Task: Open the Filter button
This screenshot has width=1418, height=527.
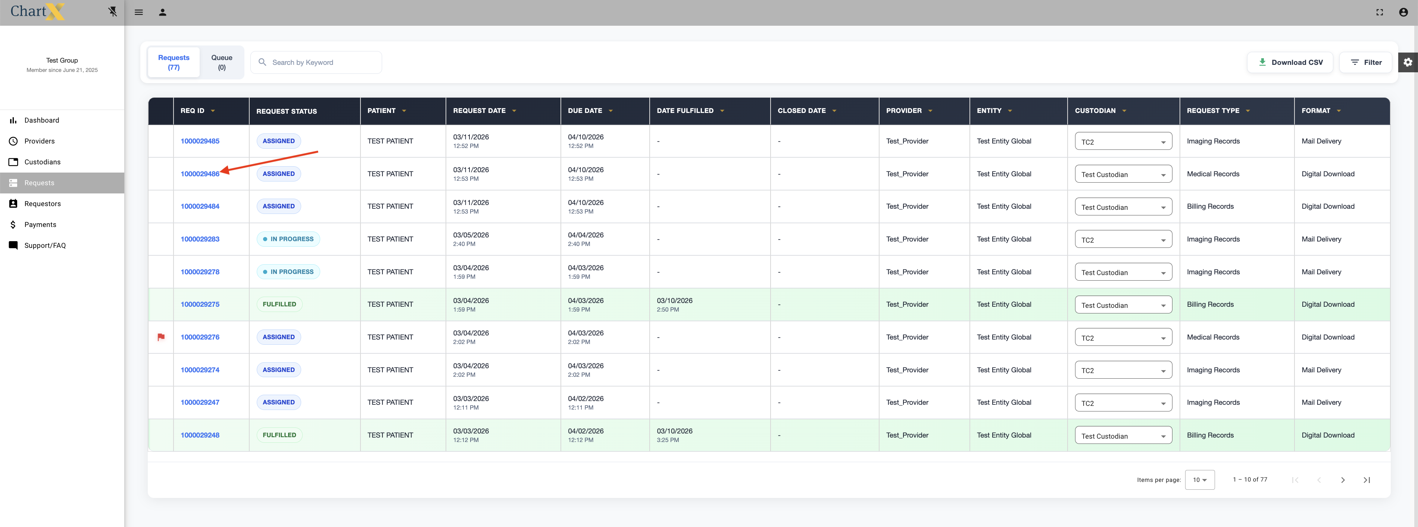Action: tap(1365, 62)
